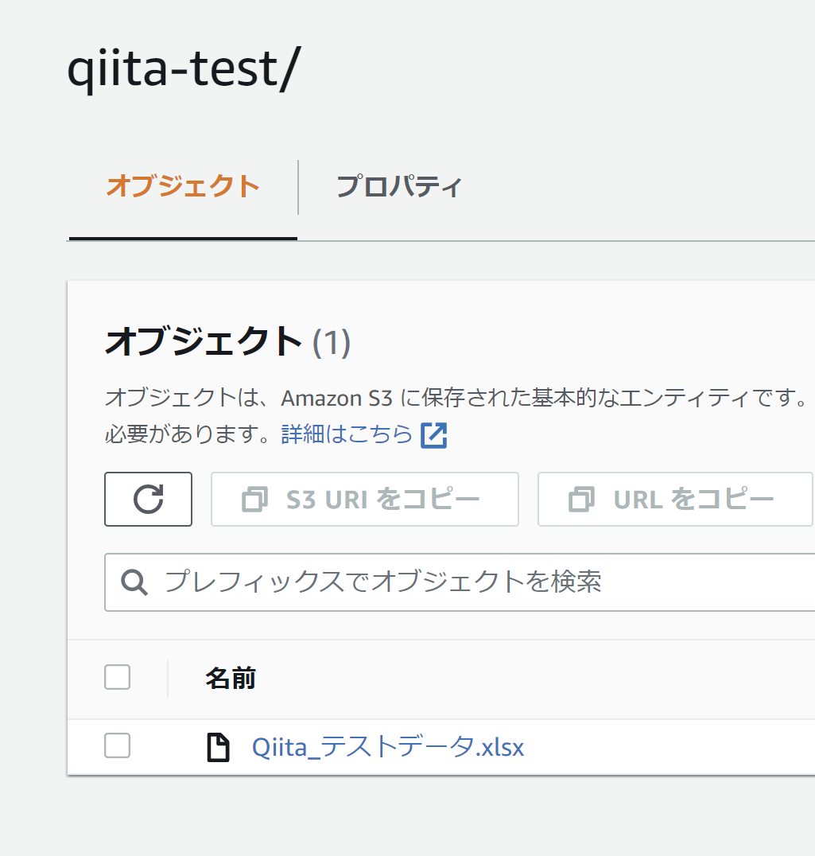Click the external link icon next to 詳細はこちら
Screen dimensions: 815x856
tap(435, 434)
